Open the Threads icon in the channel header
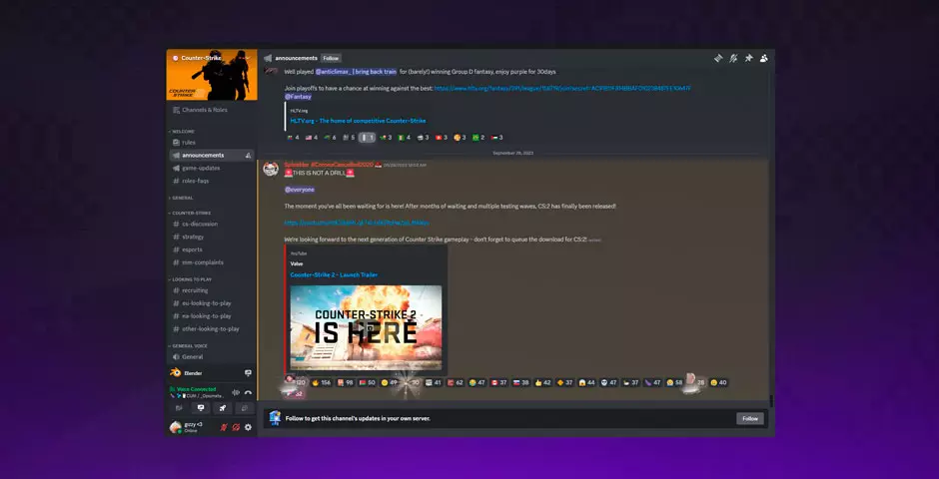 click(718, 58)
